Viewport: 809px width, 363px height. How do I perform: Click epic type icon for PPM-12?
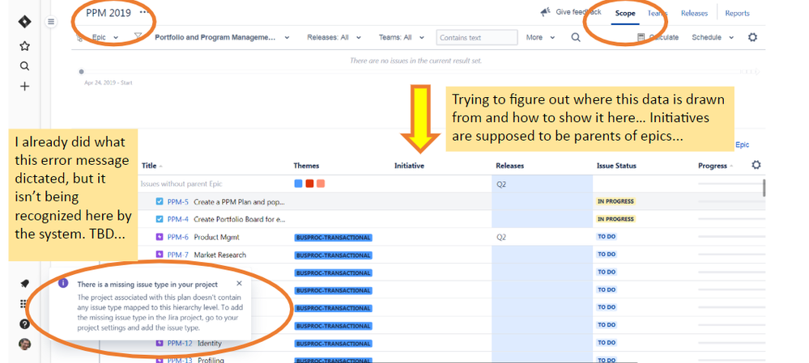click(x=160, y=343)
